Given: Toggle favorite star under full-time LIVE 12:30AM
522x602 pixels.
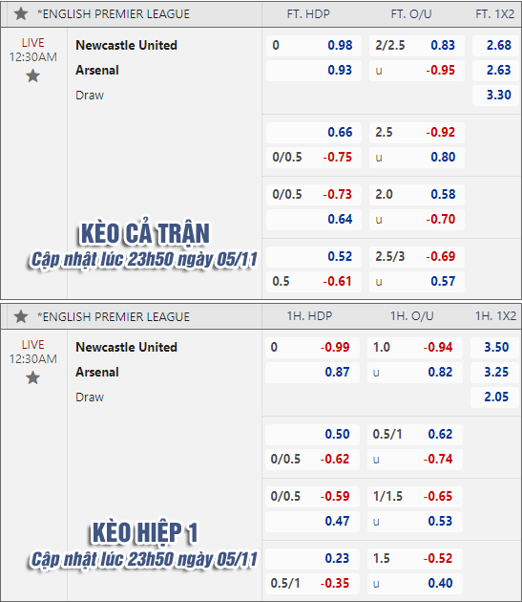Looking at the screenshot, I should tap(33, 75).
